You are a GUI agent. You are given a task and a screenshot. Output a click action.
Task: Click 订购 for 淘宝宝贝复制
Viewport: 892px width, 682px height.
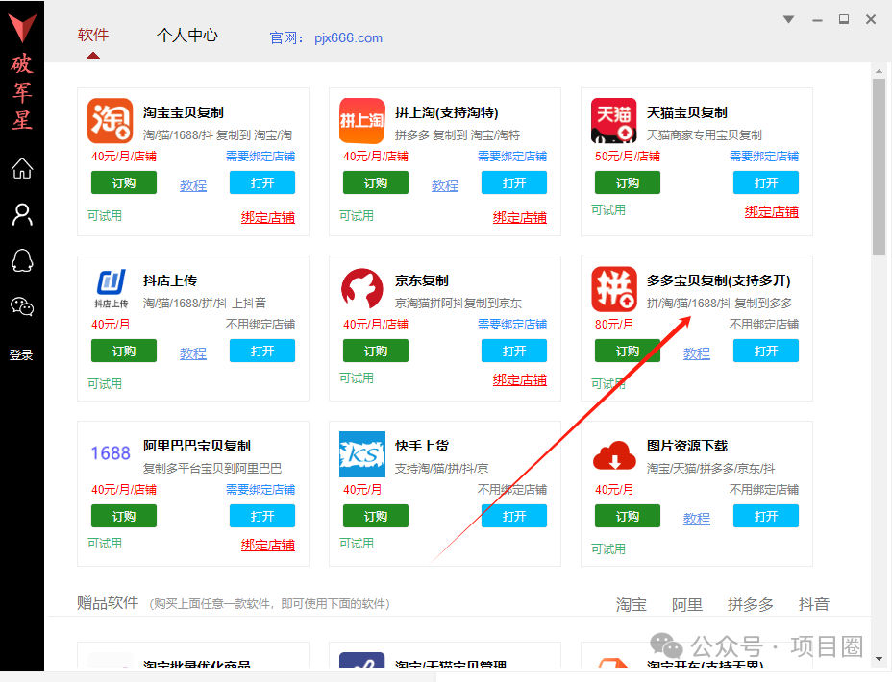point(123,183)
